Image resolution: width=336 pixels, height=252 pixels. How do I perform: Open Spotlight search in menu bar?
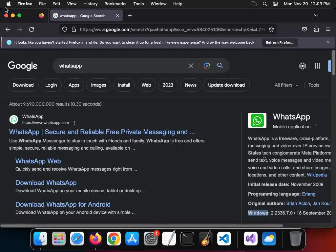pyautogui.click(x=265, y=4)
